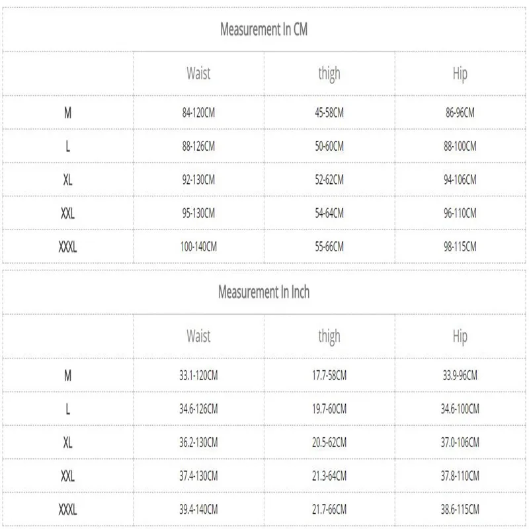This screenshot has height=529, width=529.
Task: Select the Hip header in Inch table
Action: point(460,337)
